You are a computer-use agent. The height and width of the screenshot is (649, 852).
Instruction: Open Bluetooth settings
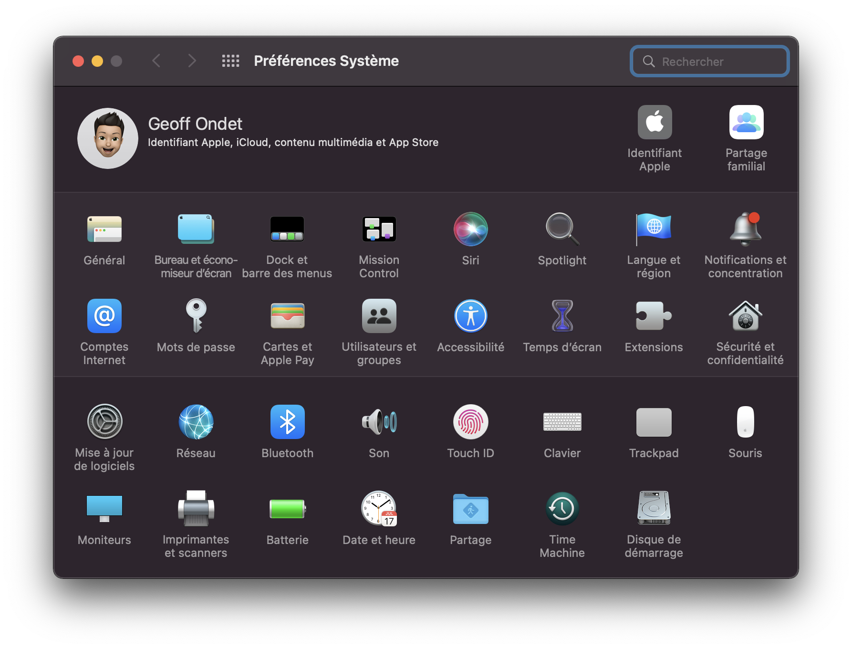click(287, 422)
